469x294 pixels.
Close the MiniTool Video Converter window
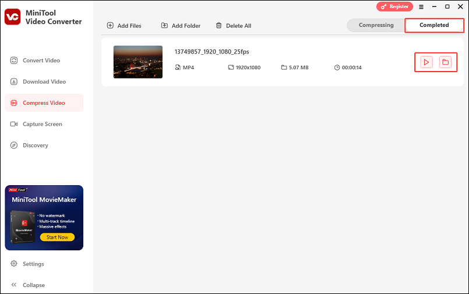[x=460, y=6]
